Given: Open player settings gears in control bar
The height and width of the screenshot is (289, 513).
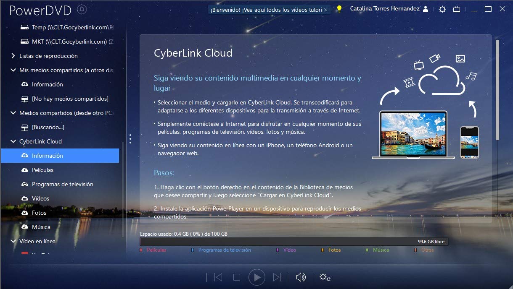Looking at the screenshot, I should 325,277.
